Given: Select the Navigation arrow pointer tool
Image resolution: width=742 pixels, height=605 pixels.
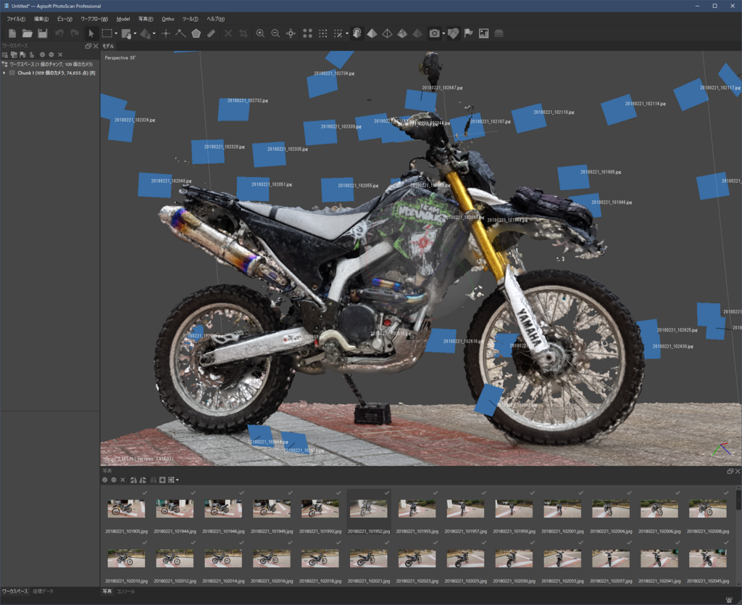Looking at the screenshot, I should 91,33.
